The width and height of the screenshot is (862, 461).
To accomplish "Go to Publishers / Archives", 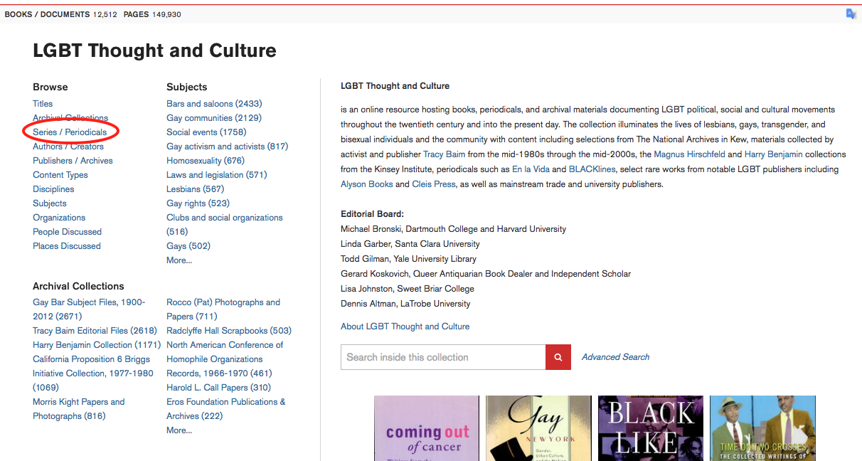I will tap(73, 161).
